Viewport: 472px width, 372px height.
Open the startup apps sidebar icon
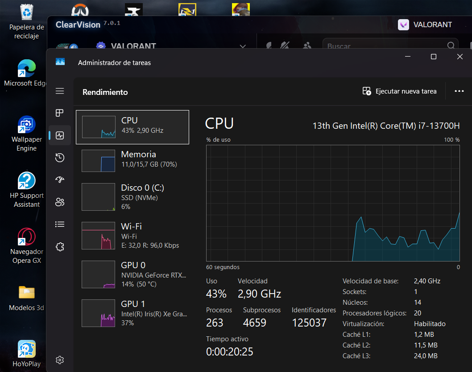(x=60, y=180)
